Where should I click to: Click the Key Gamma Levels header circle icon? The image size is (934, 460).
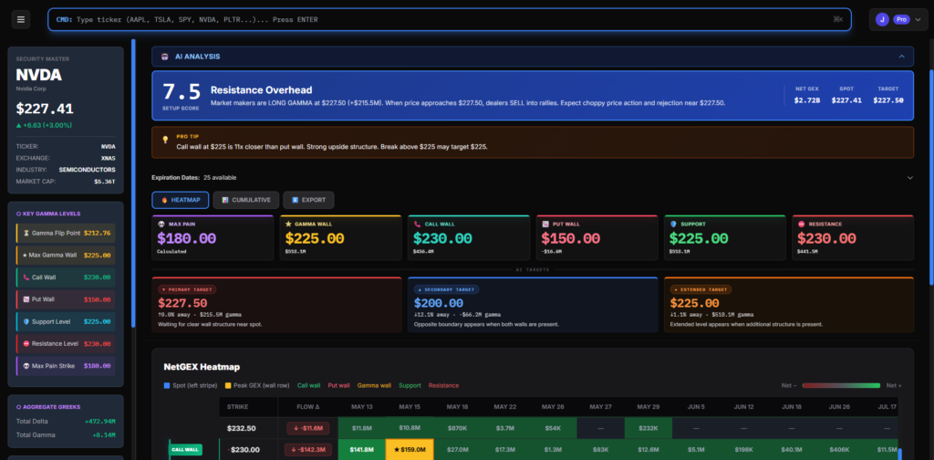coord(18,214)
